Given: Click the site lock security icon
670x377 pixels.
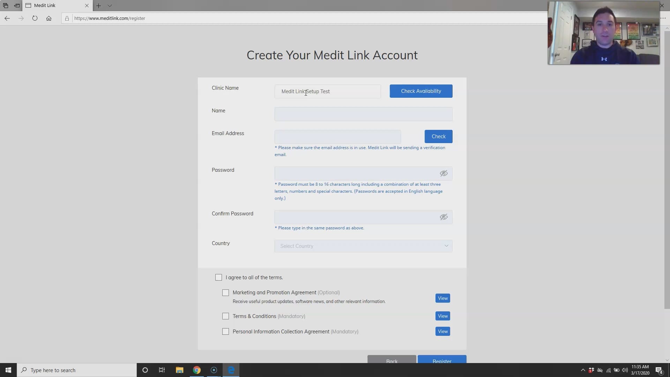Looking at the screenshot, I should point(67,18).
